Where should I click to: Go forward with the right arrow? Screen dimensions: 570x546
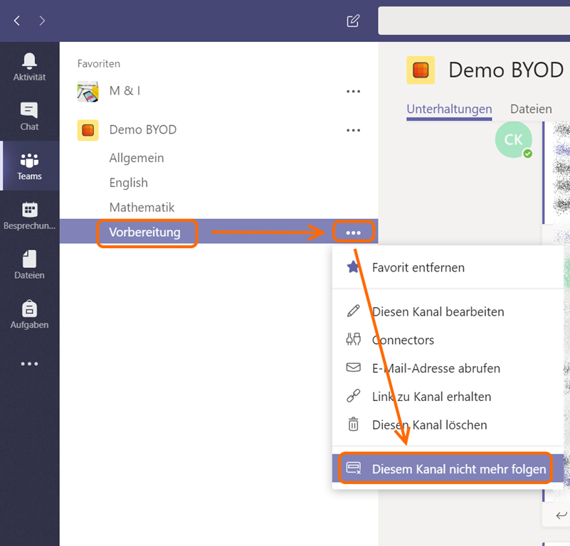(42, 21)
